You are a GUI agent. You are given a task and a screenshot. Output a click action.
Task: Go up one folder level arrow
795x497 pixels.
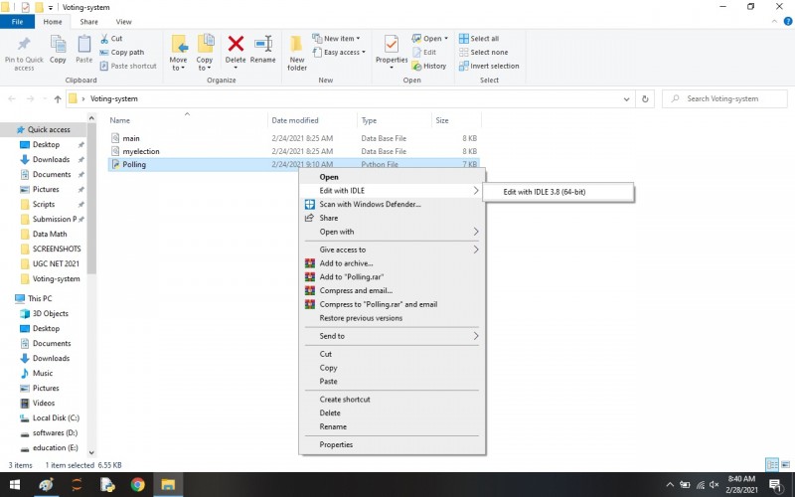58,98
